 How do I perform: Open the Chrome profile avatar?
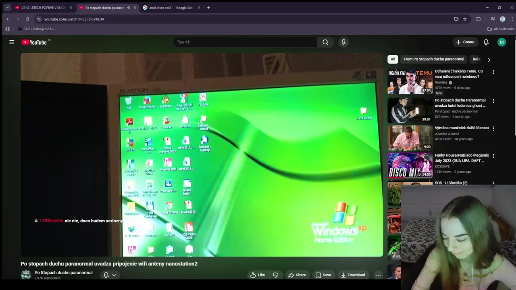pos(502,19)
